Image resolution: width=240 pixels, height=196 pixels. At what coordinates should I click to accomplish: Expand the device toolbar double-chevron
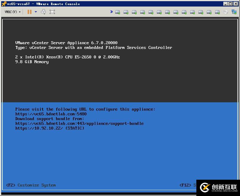(111, 12)
